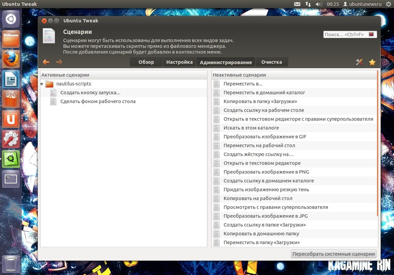Open the Files manager in launcher
394x275 pixels.
pos(11,39)
